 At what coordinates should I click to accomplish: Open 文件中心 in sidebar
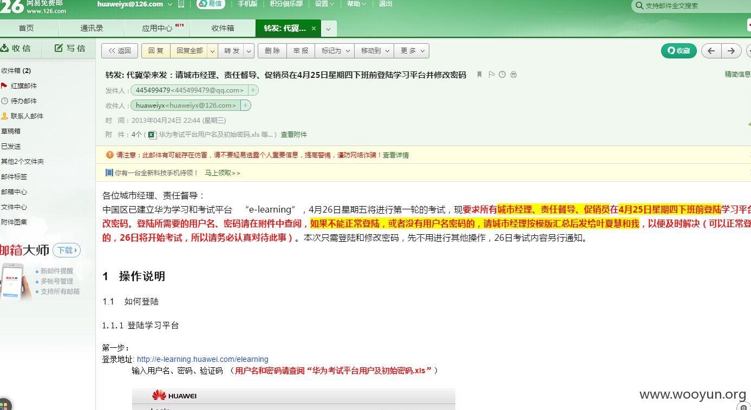(x=14, y=207)
